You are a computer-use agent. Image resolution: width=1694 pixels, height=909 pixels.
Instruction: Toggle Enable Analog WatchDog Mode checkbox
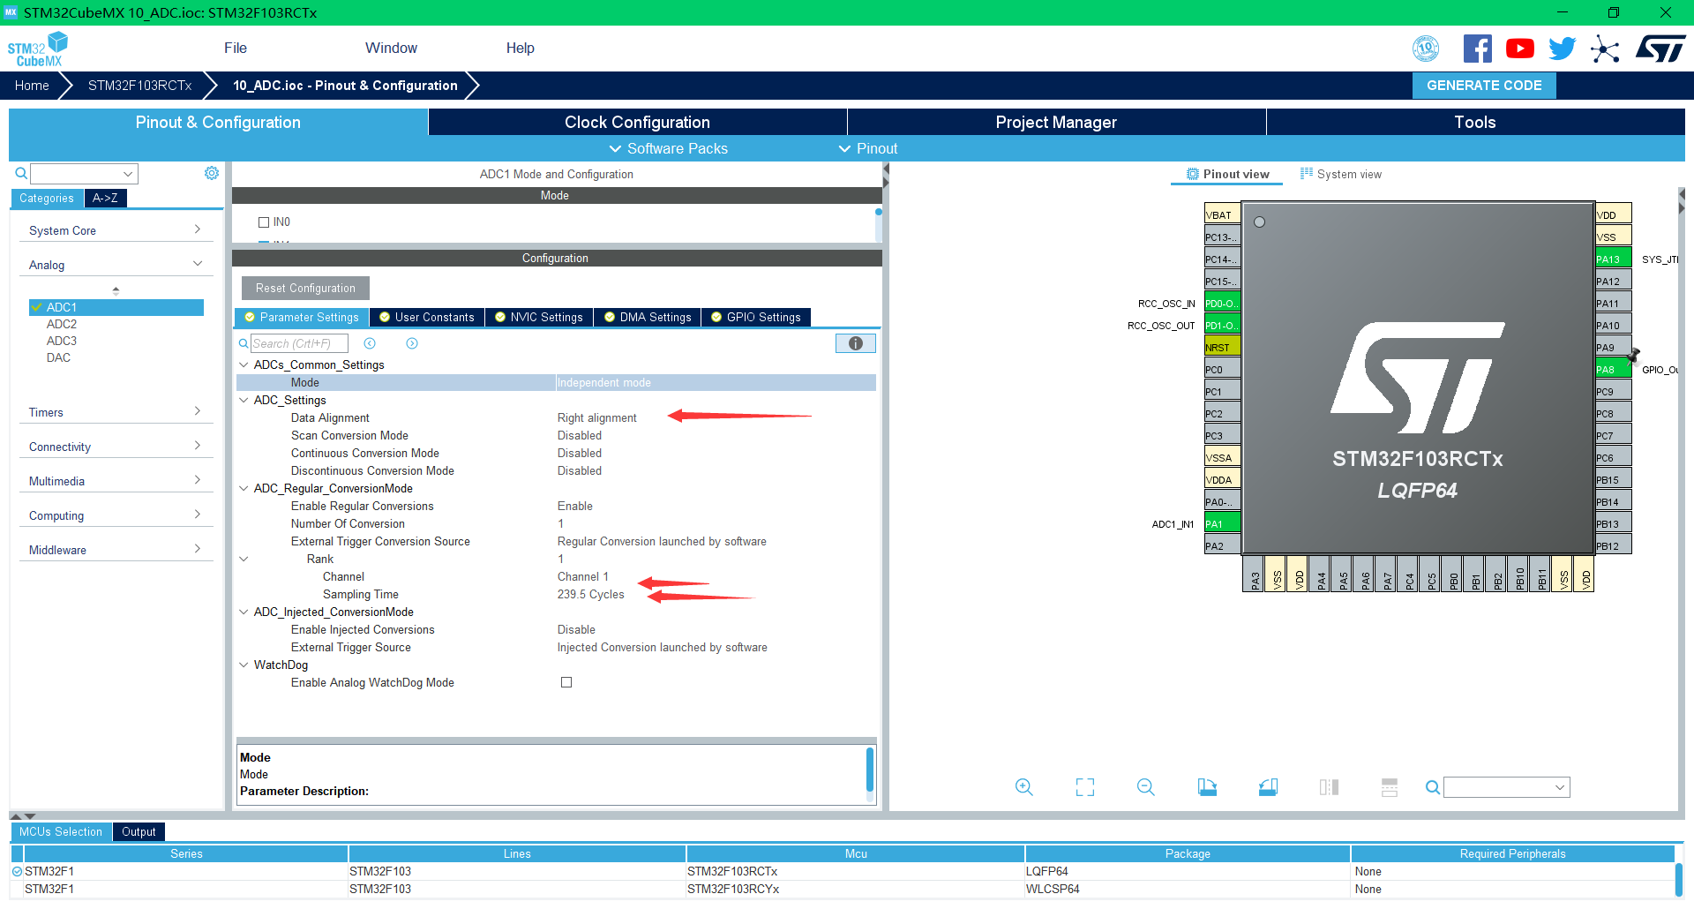566,682
